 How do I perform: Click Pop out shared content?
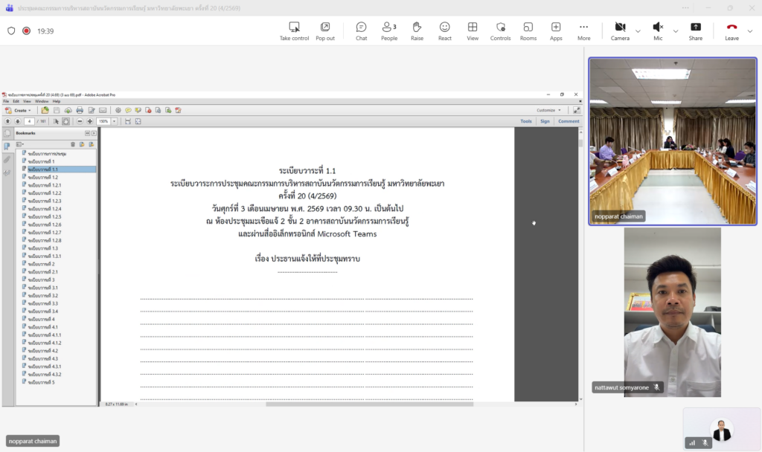coord(325,30)
